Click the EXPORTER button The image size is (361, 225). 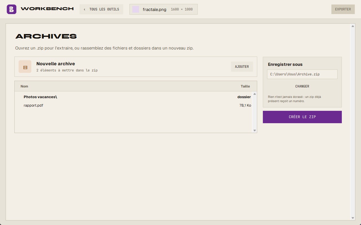click(343, 9)
